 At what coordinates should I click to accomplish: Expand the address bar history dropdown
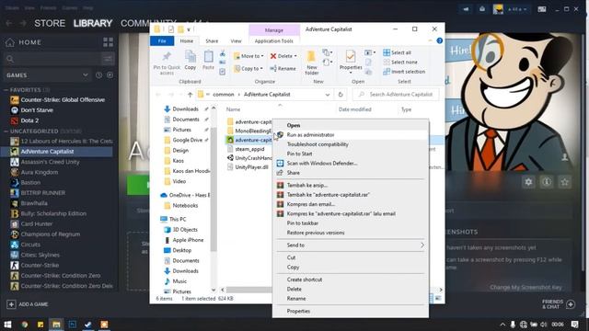pos(328,95)
